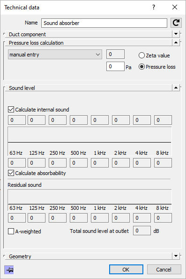Click internal sound field above 125 Hz
Image resolution: width=186 pixels, height=279 pixels.
[37, 120]
